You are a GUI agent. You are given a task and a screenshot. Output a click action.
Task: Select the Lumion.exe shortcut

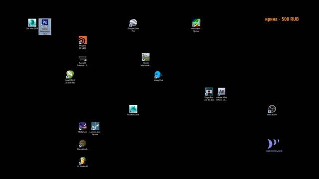tap(95, 129)
